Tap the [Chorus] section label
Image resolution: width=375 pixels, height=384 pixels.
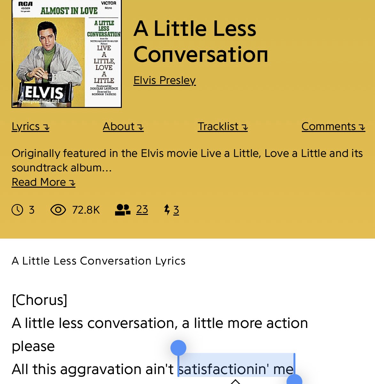39,300
